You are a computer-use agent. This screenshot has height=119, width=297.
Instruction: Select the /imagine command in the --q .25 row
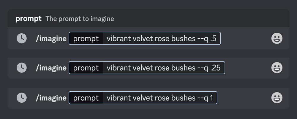pyautogui.click(x=51, y=68)
